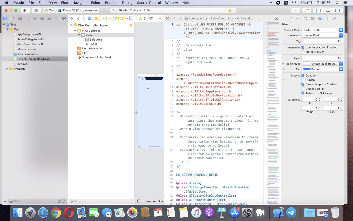Open the Debug navigator icon
The image size is (353, 221).
click(49, 19)
